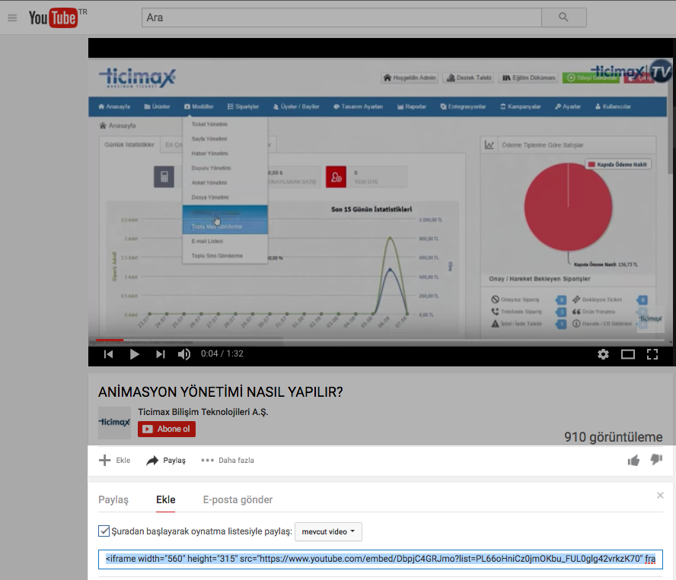The height and width of the screenshot is (580, 676).
Task: Click Ayarlar menu in the video
Action: (568, 106)
